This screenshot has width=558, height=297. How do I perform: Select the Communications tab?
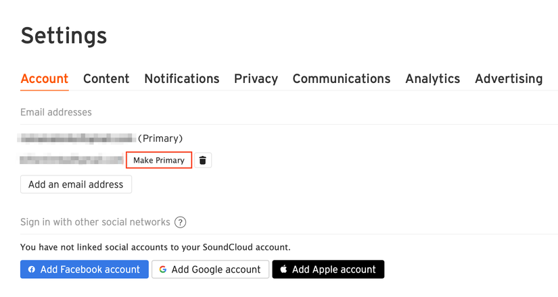pyautogui.click(x=342, y=78)
